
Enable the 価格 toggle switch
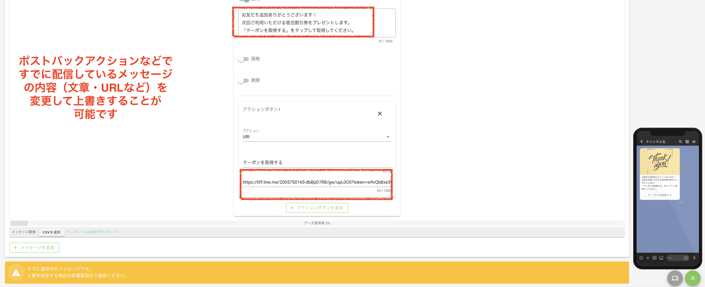click(244, 59)
